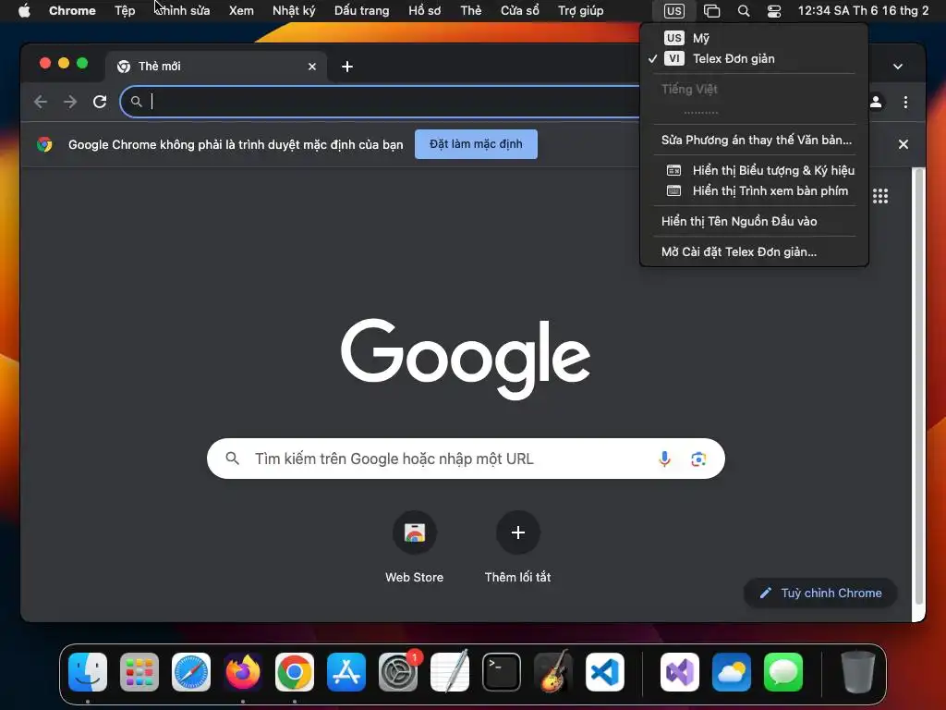The width and height of the screenshot is (946, 710).
Task: Toggle Hiển thị Tên Nguồn Đầu vào
Action: click(x=754, y=221)
